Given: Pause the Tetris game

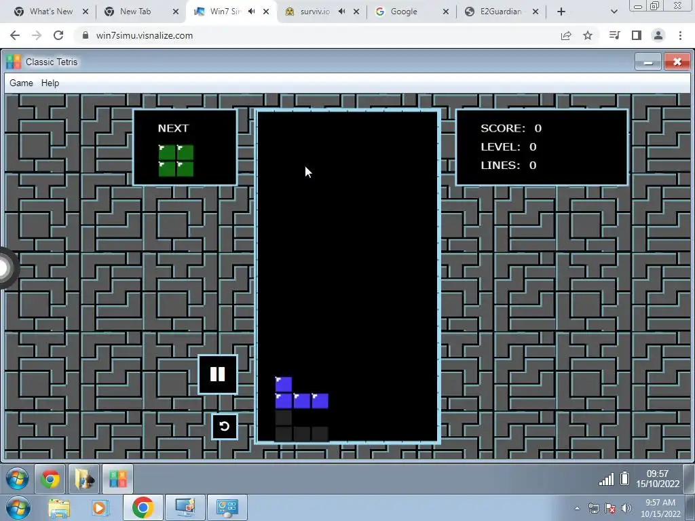Looking at the screenshot, I should point(218,374).
